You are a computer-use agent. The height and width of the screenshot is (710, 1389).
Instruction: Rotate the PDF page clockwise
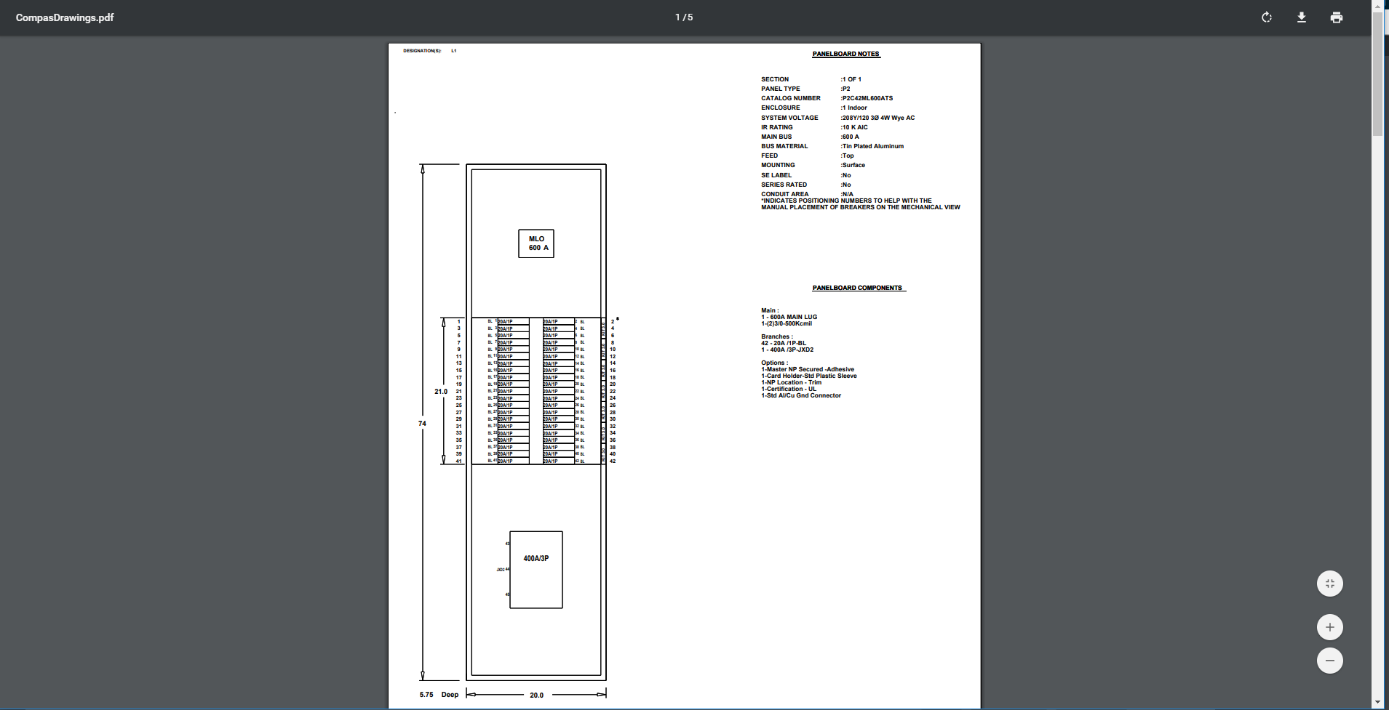[x=1266, y=17]
